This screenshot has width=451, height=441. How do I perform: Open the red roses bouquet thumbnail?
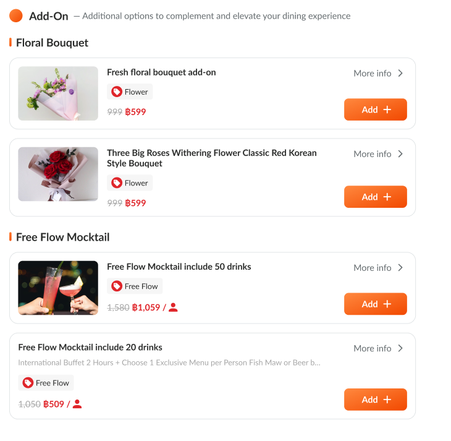[58, 174]
